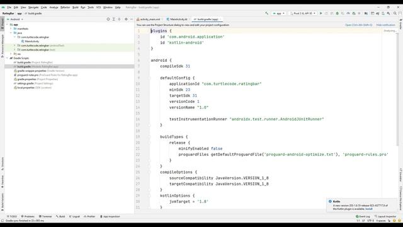The image size is (403, 227).
Task: Open Project Structure from the toolbar folder icon
Action: click(366, 13)
